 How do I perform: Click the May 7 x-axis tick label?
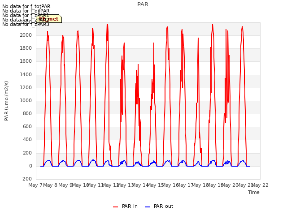coord(35,185)
